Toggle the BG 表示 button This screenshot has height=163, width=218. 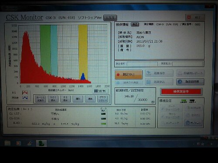[x=65, y=99]
